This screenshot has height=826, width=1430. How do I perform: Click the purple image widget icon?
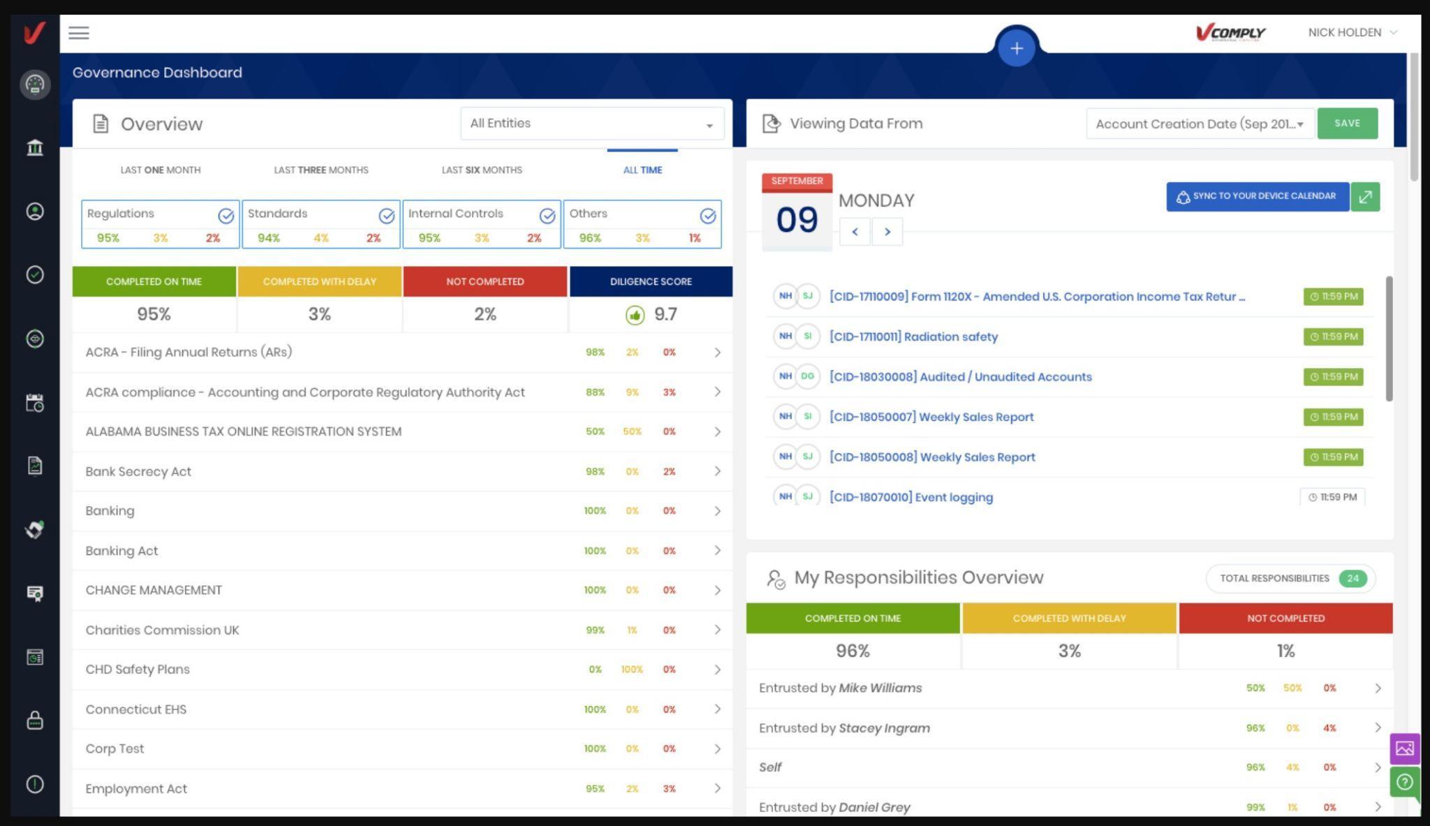point(1405,748)
